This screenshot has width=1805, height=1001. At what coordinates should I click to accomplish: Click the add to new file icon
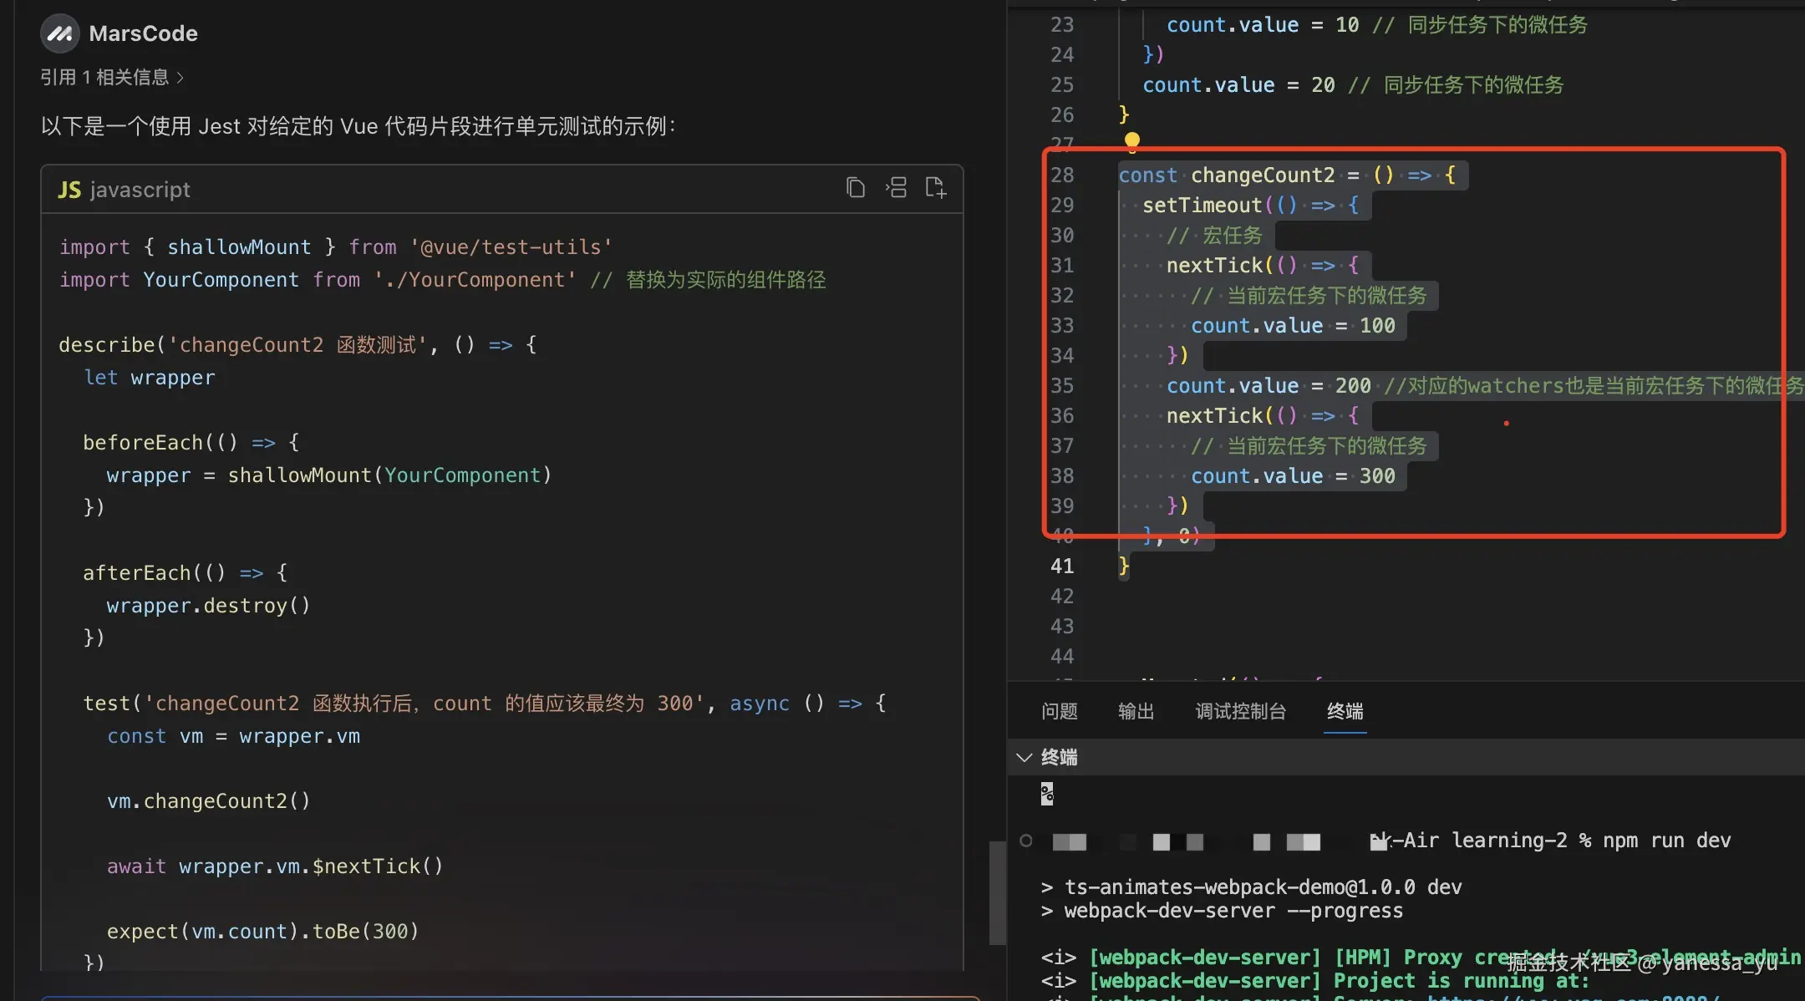tap(935, 188)
